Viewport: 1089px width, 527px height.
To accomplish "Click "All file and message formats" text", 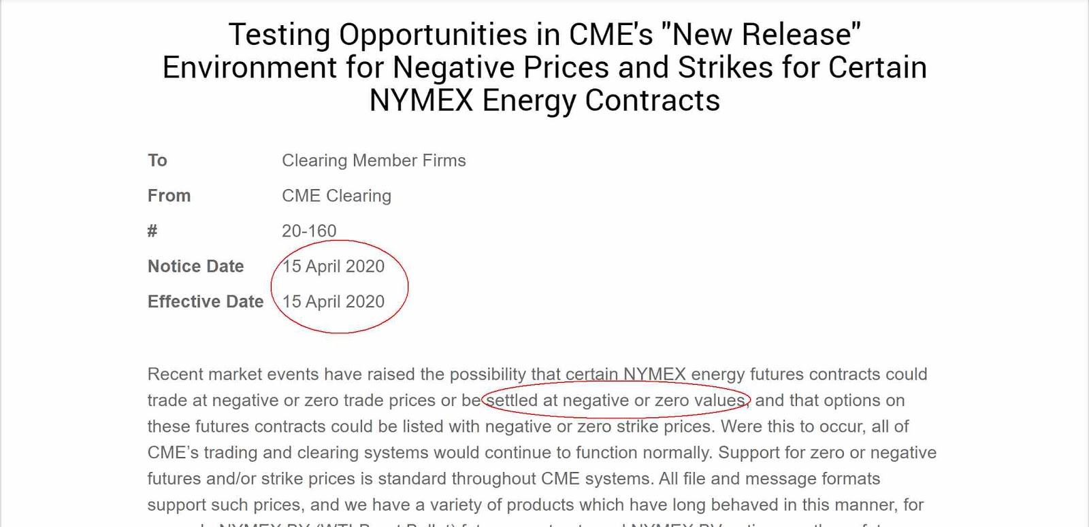I will pos(769,479).
